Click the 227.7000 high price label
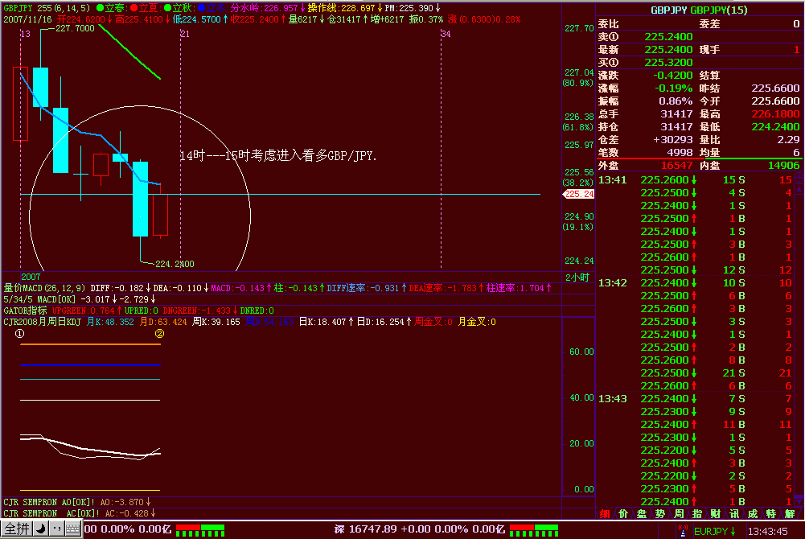This screenshot has height=539, width=805. (x=75, y=28)
